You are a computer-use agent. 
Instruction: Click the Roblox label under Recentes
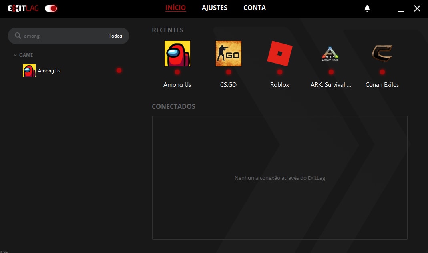[x=279, y=85]
